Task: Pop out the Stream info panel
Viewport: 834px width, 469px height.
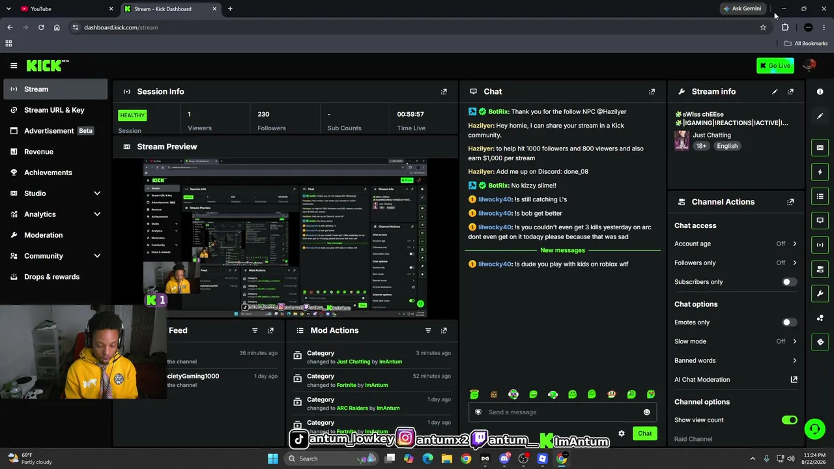Action: [x=790, y=92]
